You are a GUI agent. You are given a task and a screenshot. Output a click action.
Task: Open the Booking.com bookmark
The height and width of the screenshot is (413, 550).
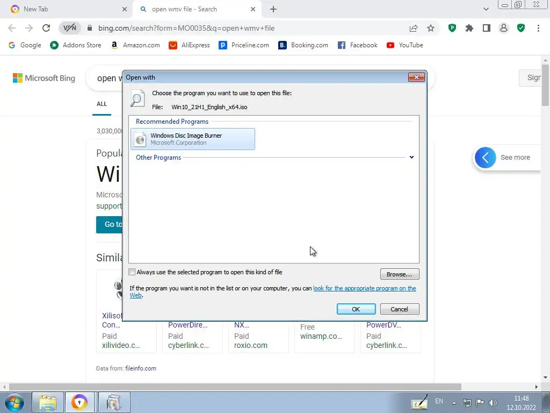click(303, 45)
